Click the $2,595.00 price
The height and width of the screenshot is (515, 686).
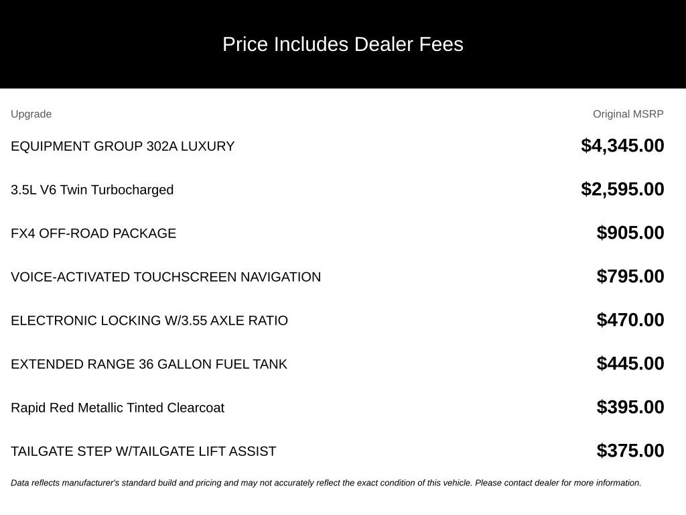coord(622,189)
